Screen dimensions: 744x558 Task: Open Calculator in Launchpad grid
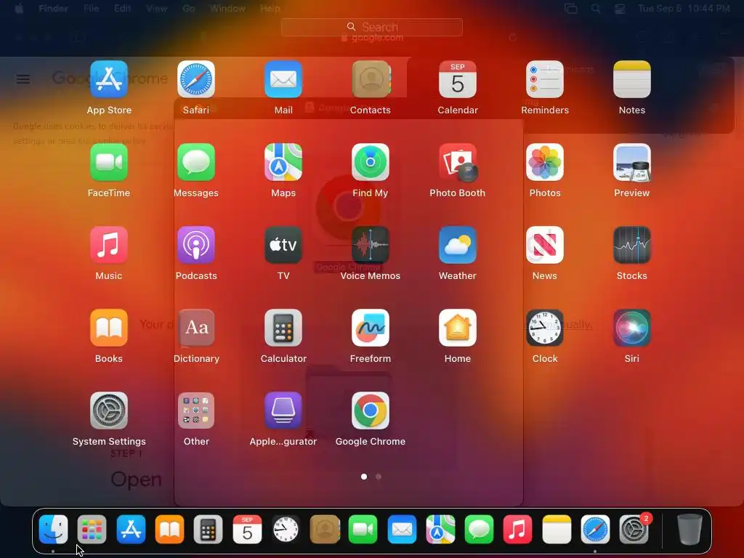tap(283, 328)
